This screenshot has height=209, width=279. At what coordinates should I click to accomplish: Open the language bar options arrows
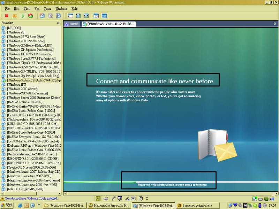[x=147, y=198]
